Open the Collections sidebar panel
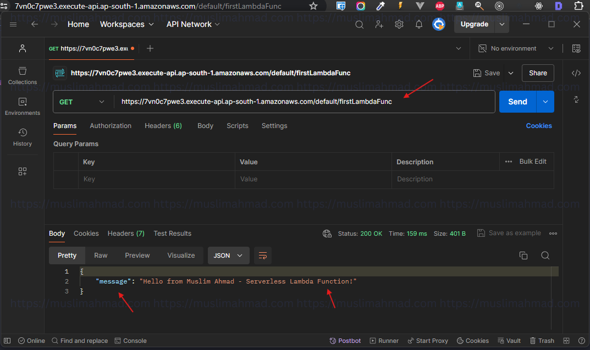This screenshot has height=350, width=590. 22,76
